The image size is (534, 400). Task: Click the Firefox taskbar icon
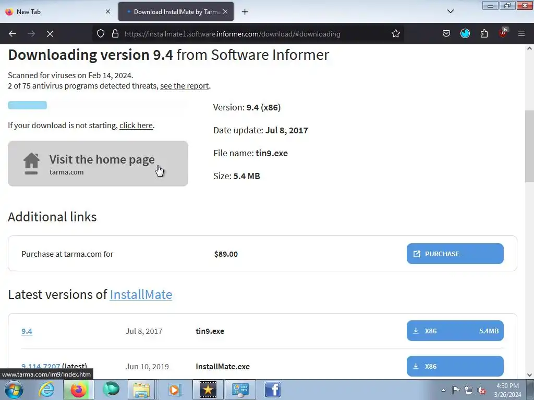(x=78, y=390)
